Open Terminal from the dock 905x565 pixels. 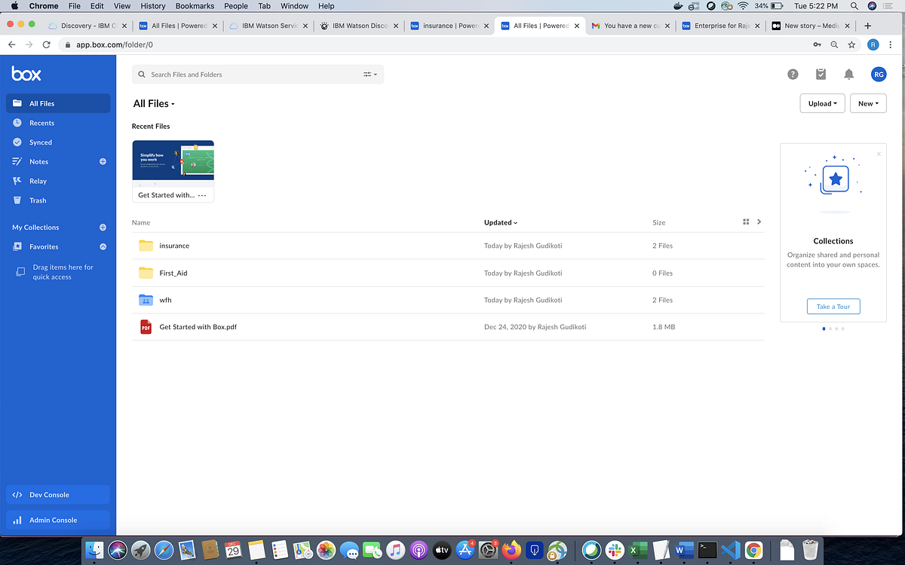point(707,550)
